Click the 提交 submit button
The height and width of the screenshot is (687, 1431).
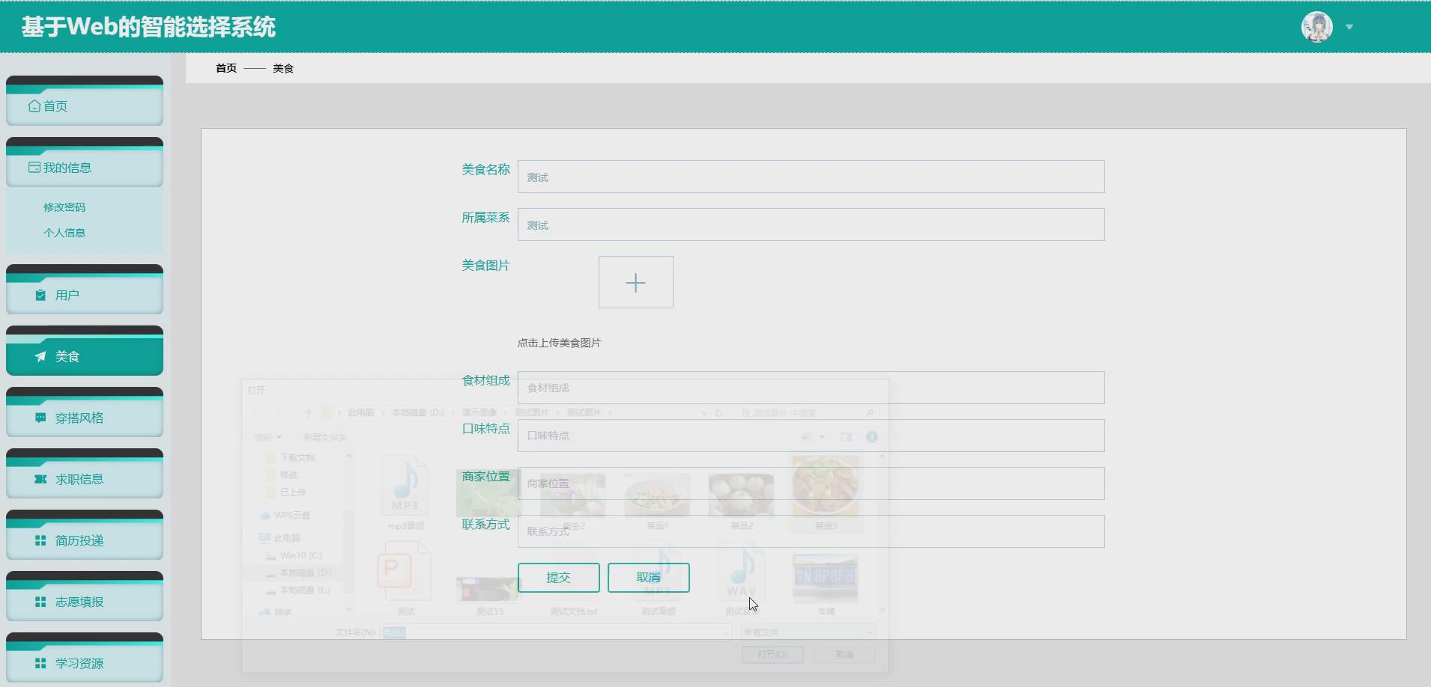click(x=557, y=577)
